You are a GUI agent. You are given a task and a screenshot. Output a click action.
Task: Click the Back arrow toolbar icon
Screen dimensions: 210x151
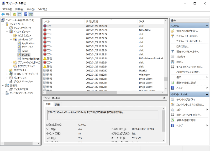point(3,14)
